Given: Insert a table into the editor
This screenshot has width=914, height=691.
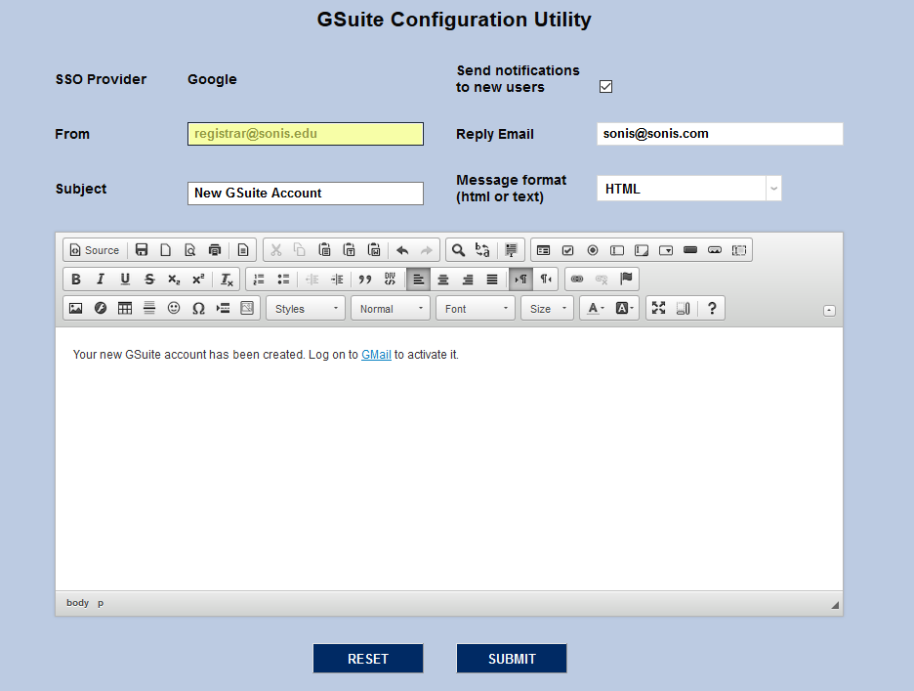Looking at the screenshot, I should click(x=124, y=308).
